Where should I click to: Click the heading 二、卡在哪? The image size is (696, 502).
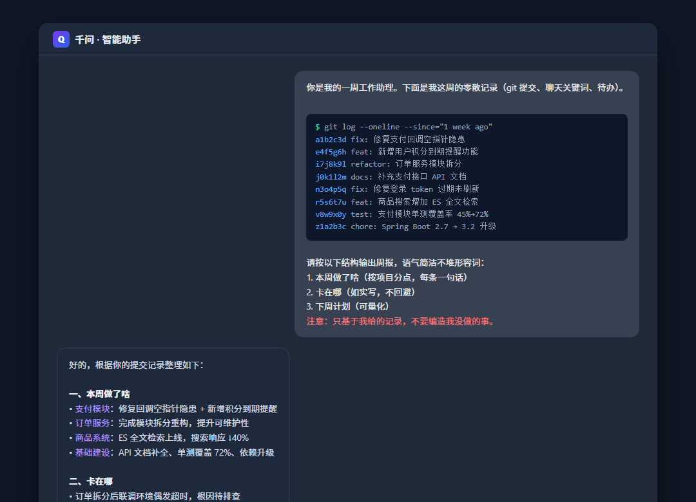click(x=91, y=481)
